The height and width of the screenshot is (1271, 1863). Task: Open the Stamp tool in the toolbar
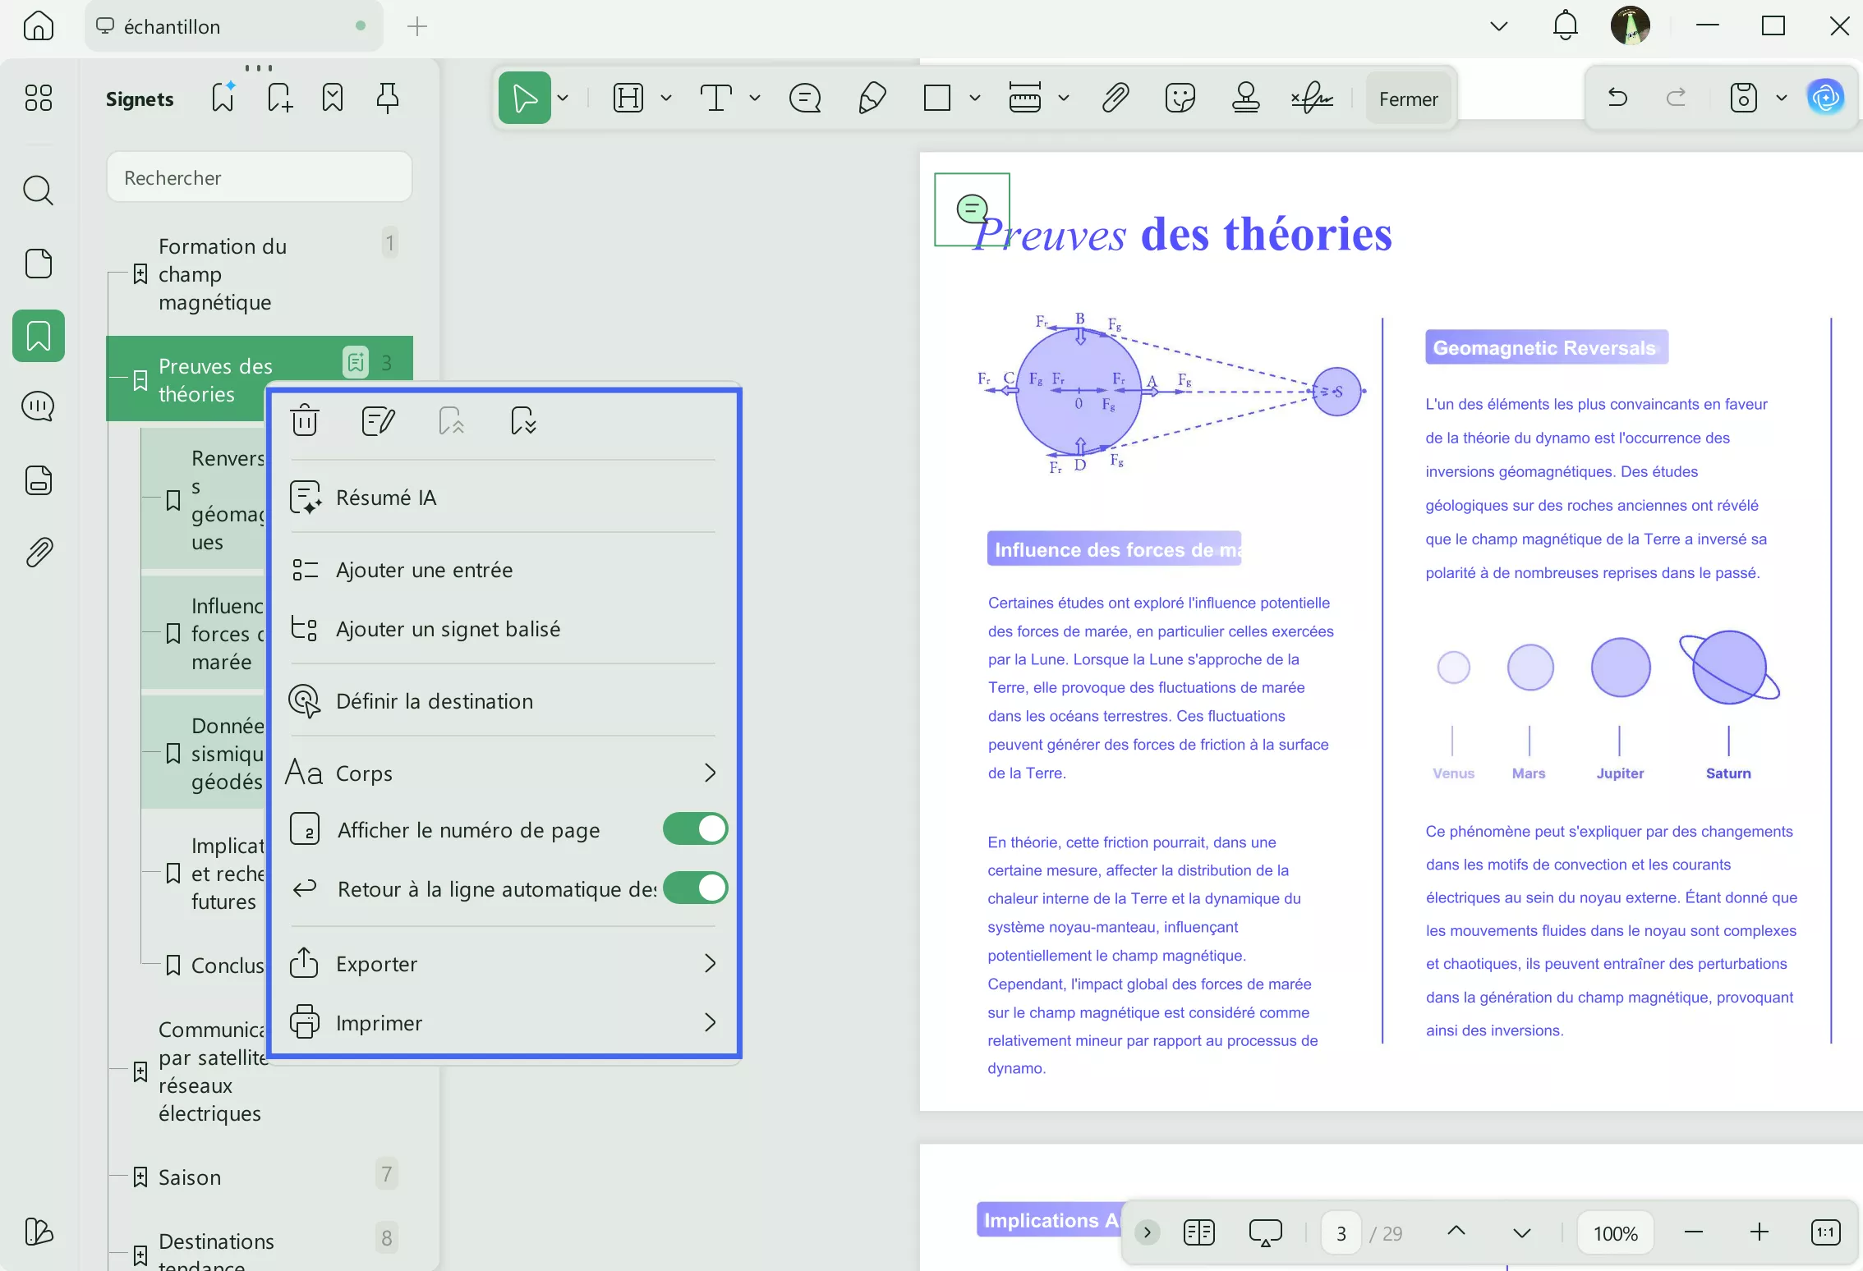pos(1245,98)
